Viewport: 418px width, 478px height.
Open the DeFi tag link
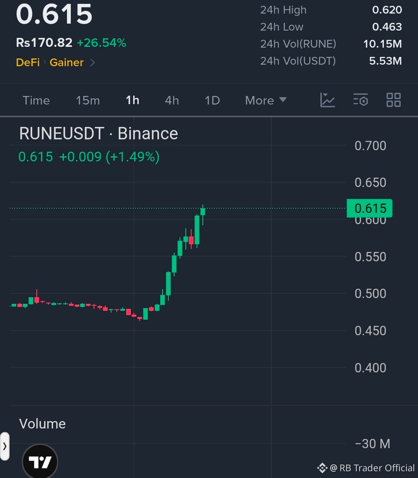coord(28,62)
